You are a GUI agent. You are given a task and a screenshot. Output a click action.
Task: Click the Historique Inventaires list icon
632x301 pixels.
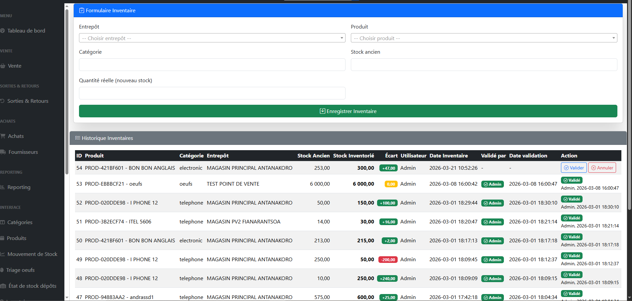(x=78, y=138)
